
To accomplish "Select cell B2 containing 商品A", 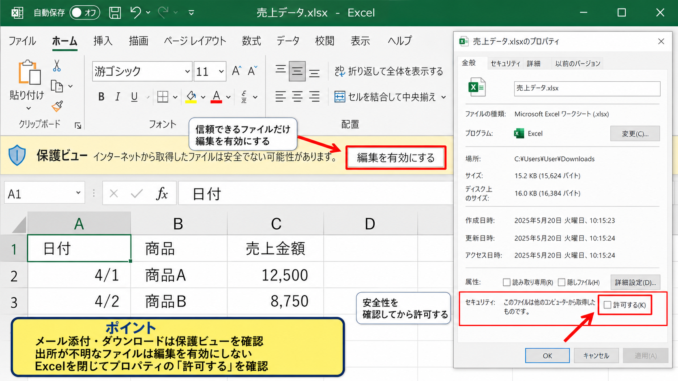I will point(179,275).
